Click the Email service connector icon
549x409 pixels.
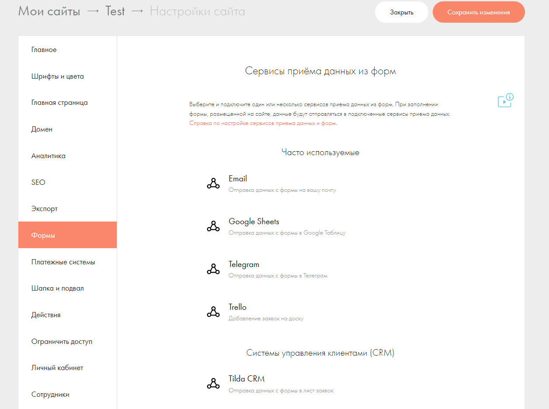point(213,184)
